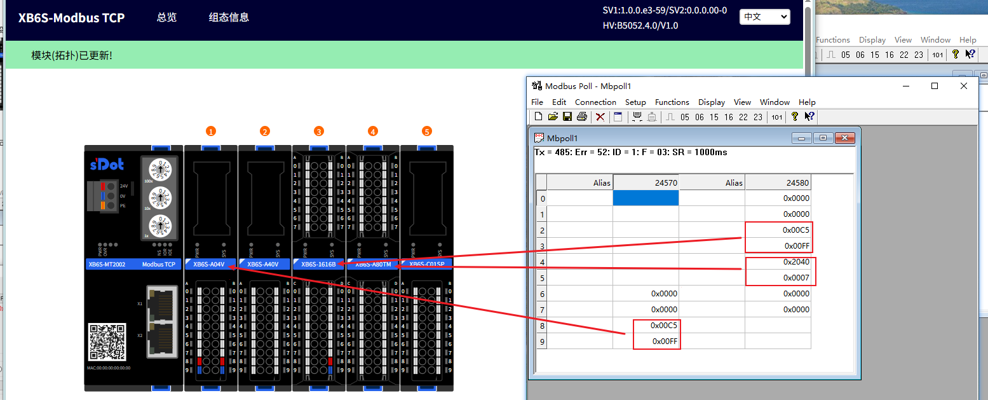Open the 中文 language dropdown
The height and width of the screenshot is (400, 988).
click(x=764, y=17)
